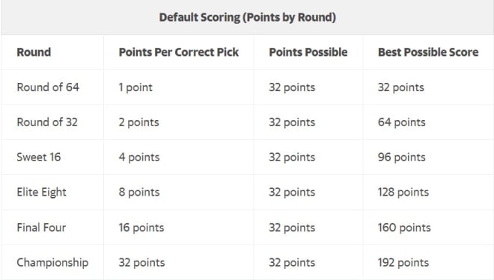Select the Round of 32 row label
Screen dimensions: 494x280
tap(47, 122)
